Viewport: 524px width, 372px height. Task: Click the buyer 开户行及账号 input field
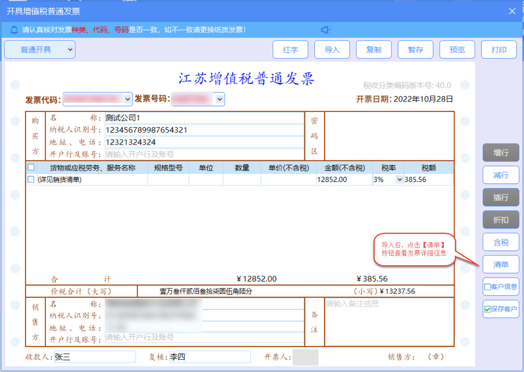coord(204,154)
